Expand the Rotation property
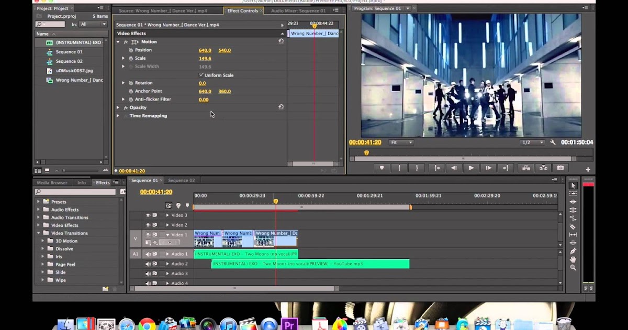 coord(124,83)
